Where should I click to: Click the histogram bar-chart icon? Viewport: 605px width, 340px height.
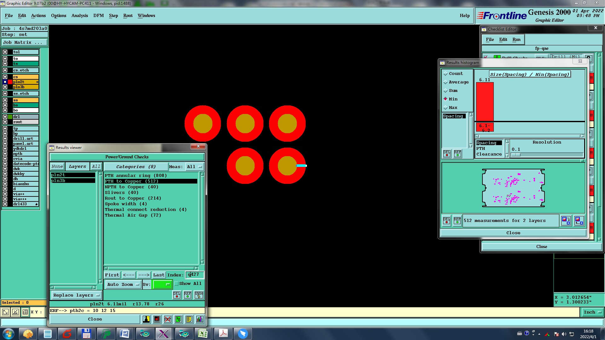(199, 319)
